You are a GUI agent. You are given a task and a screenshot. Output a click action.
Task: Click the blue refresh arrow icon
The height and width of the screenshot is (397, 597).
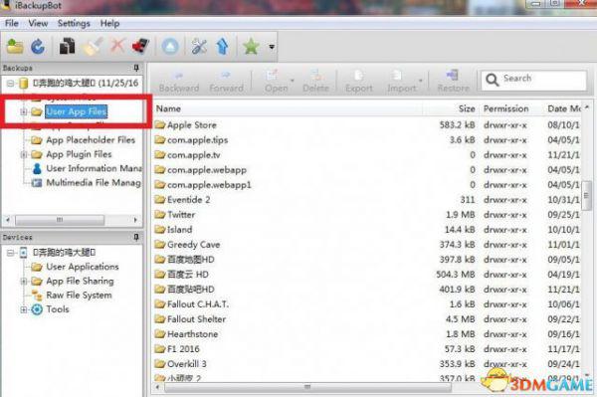[x=38, y=47]
